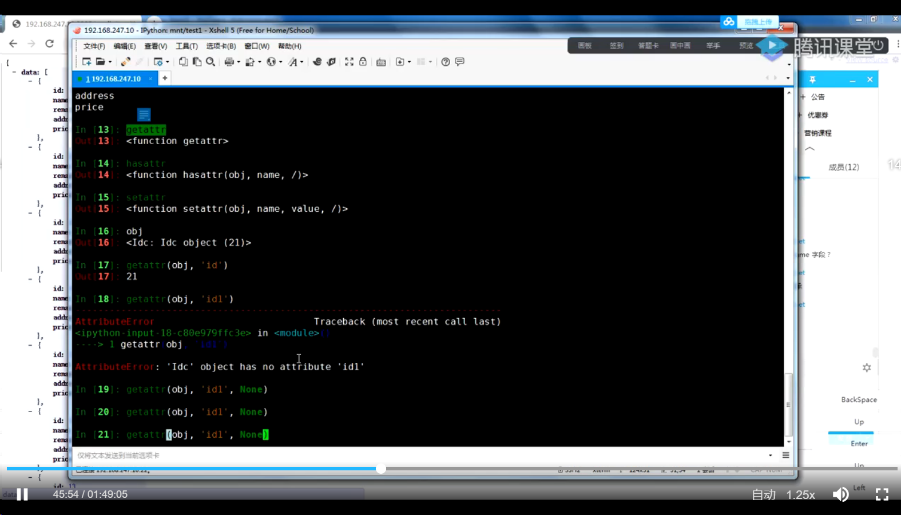The width and height of the screenshot is (901, 515).
Task: Open the compose bar target dropdown
Action: pos(771,455)
